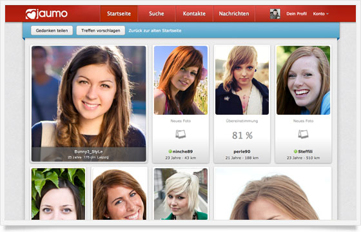This screenshot has width=361, height=232.
Task: Click the photo icon on Steffili's card
Action: click(x=303, y=134)
